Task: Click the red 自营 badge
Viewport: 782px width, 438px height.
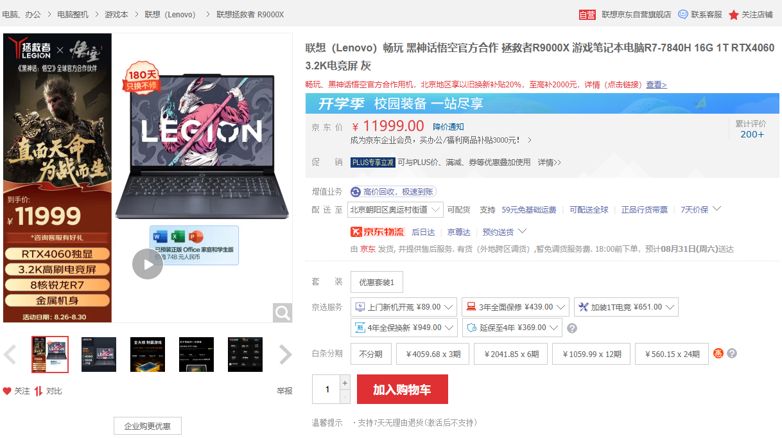Action: point(587,14)
